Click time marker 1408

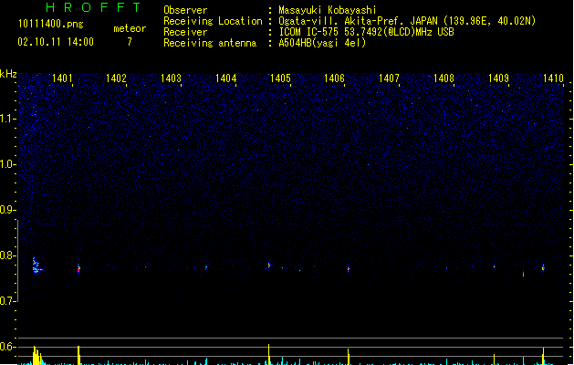pos(444,78)
